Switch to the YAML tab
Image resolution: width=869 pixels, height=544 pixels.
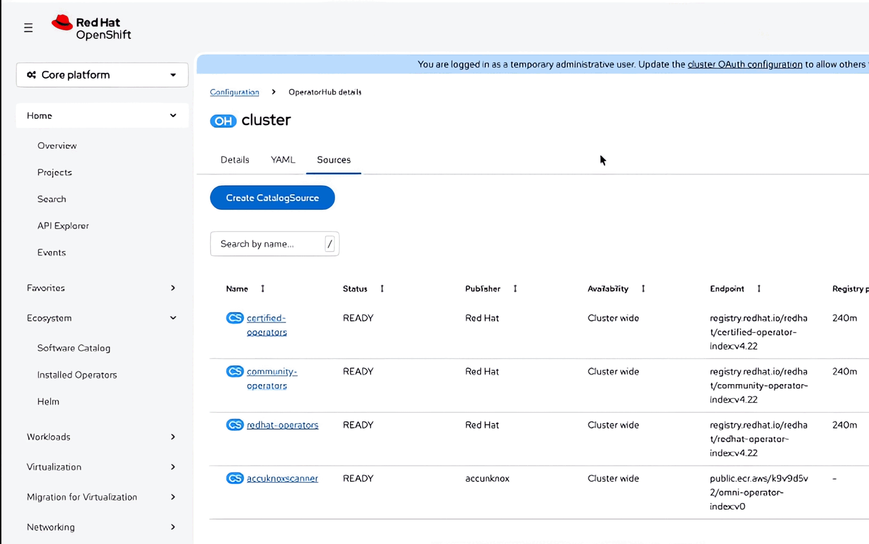coord(283,160)
